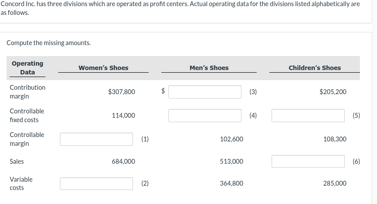This screenshot has width=377, height=204.
Task: Click the $205,200 Children's Shoes value
Action: (x=333, y=92)
